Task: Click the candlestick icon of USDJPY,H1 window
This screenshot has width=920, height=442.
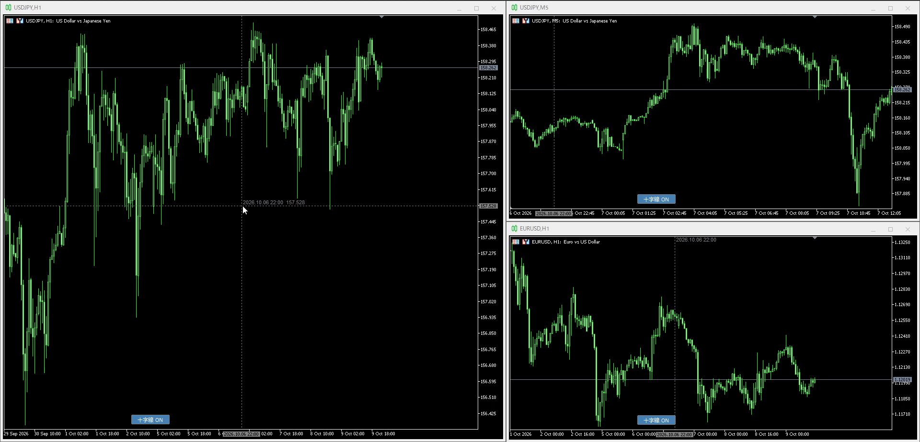Action: click(x=8, y=8)
